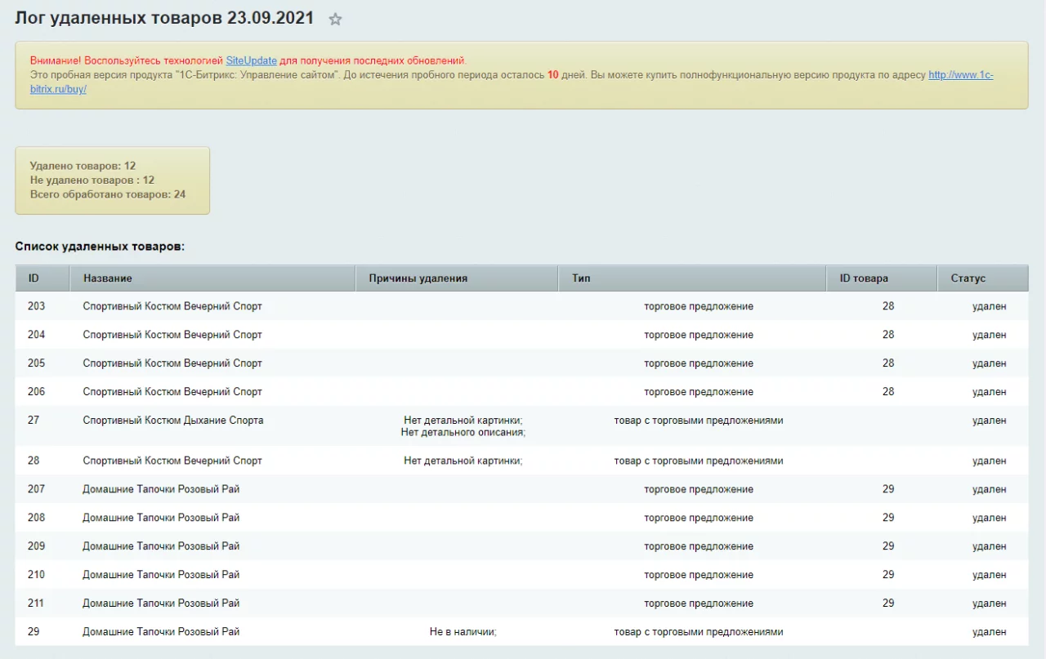Click the Не в наличии reason cell

[463, 632]
